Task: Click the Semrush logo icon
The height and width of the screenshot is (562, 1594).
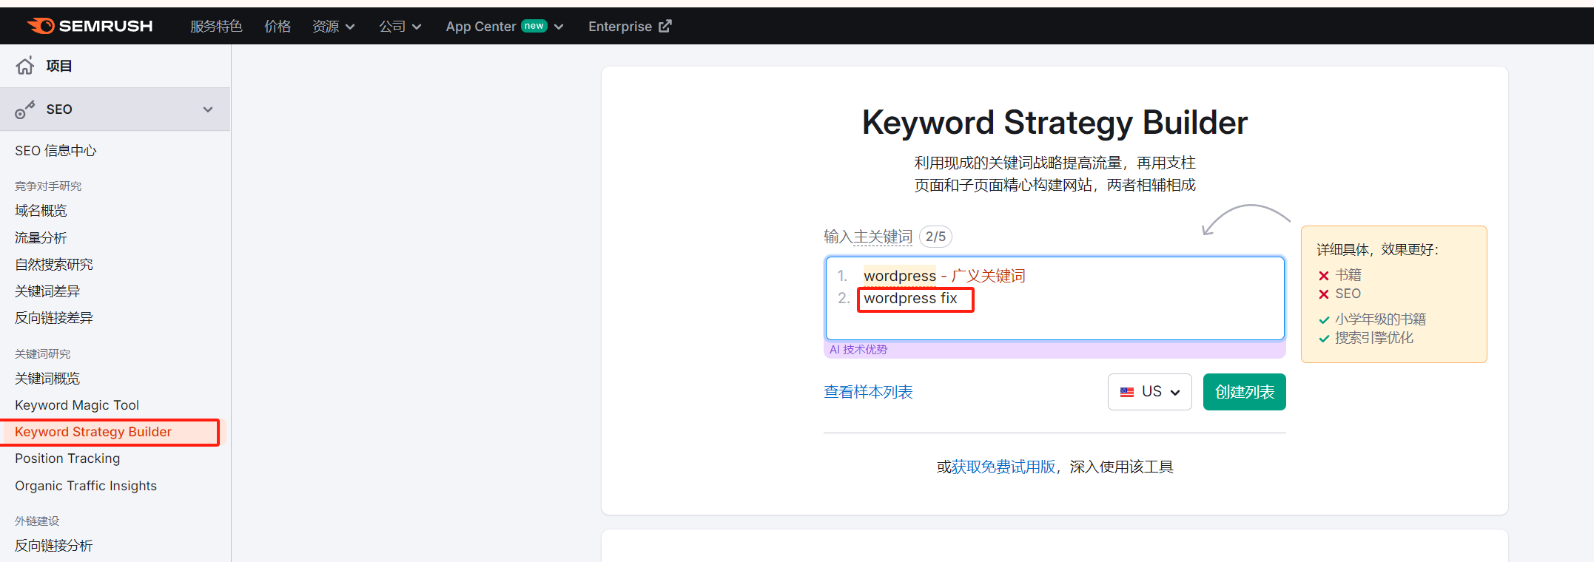Action: (x=41, y=26)
